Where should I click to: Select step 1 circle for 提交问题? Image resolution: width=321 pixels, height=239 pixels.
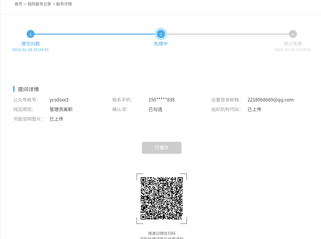pyautogui.click(x=31, y=34)
